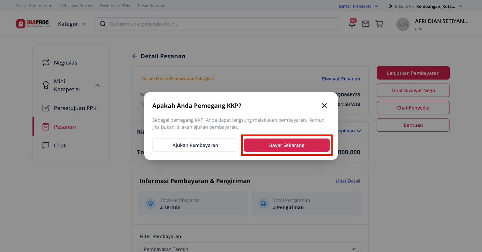The height and width of the screenshot is (252, 482).
Task: Click the INAPROC logo
Action: tap(33, 23)
